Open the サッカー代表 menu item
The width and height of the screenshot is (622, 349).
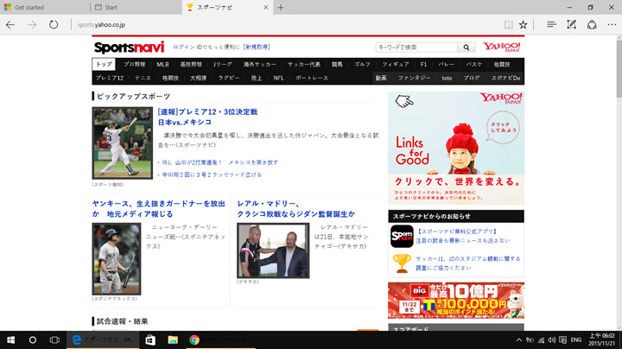pyautogui.click(x=304, y=64)
